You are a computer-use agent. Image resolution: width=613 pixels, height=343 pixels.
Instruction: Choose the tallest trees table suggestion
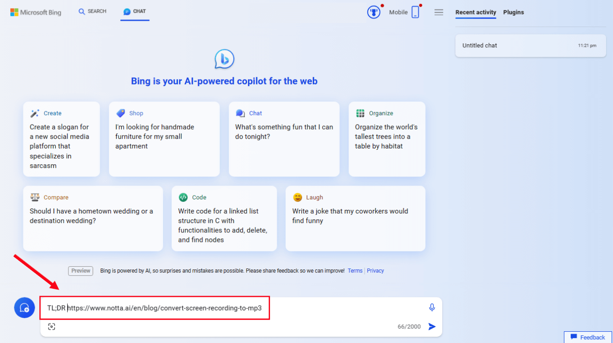point(387,139)
